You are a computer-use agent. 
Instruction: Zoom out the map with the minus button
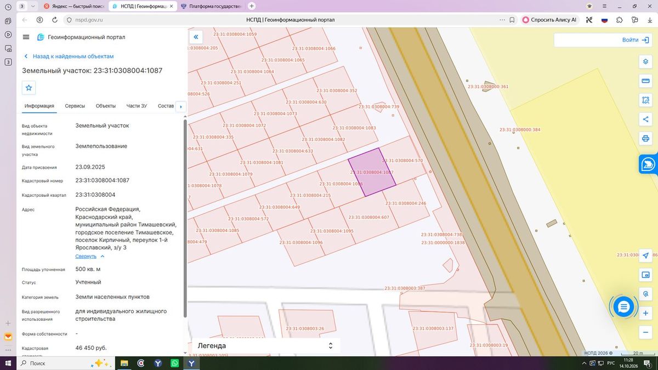coord(646,332)
